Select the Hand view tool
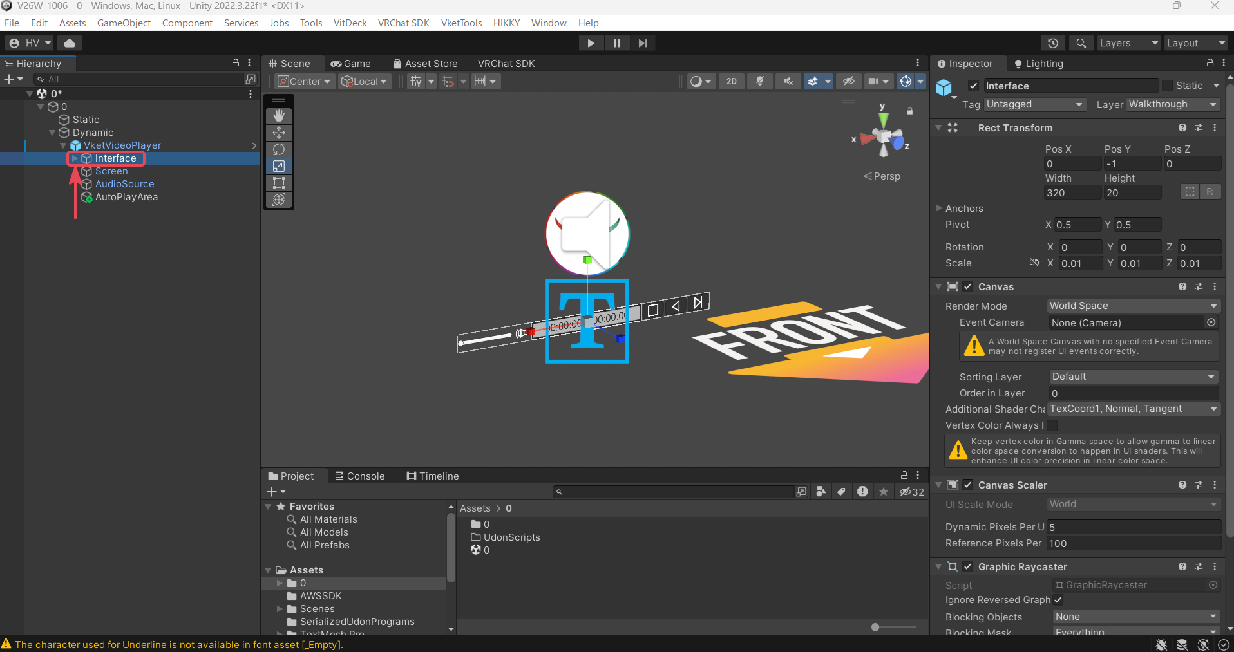 (279, 116)
